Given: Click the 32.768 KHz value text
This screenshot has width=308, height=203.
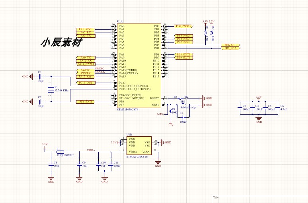Looking at the screenshot, I should pos(62,91).
